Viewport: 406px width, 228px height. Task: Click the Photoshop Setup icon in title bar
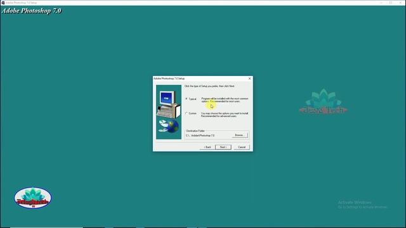pyautogui.click(x=3, y=3)
